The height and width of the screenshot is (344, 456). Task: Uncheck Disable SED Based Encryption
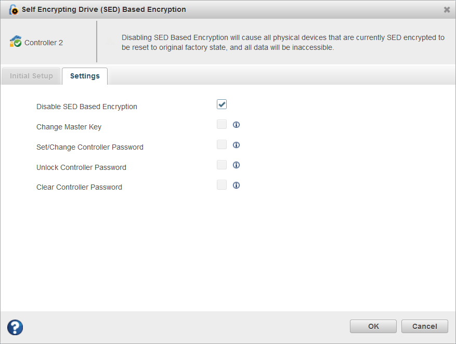point(222,104)
